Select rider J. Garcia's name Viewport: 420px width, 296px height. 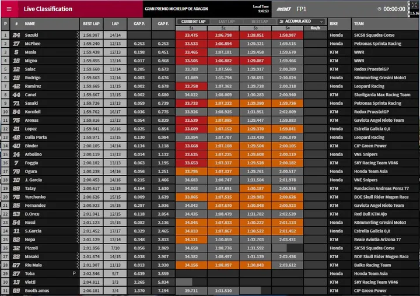click(x=33, y=180)
